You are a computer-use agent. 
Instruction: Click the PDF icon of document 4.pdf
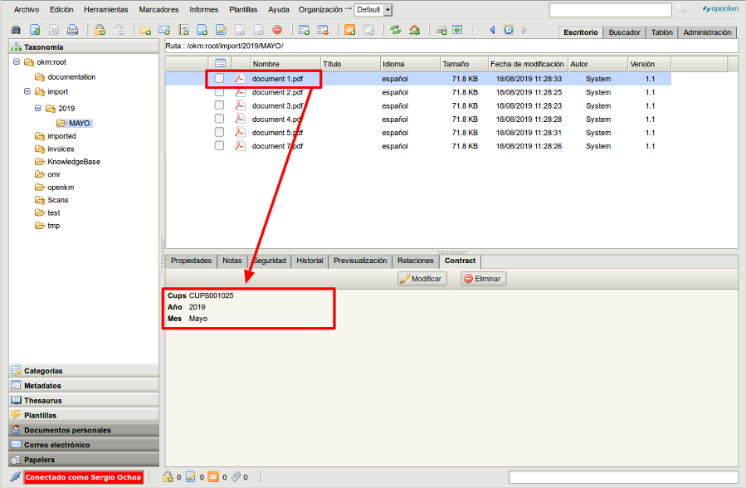[240, 120]
